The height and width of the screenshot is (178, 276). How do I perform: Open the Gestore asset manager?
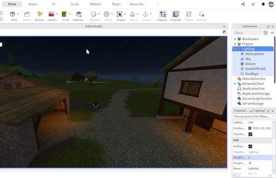click(x=201, y=16)
